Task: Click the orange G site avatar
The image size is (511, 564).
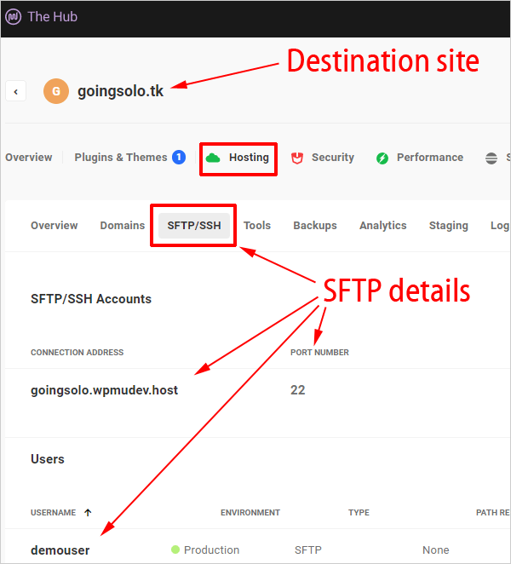Action: [x=56, y=91]
